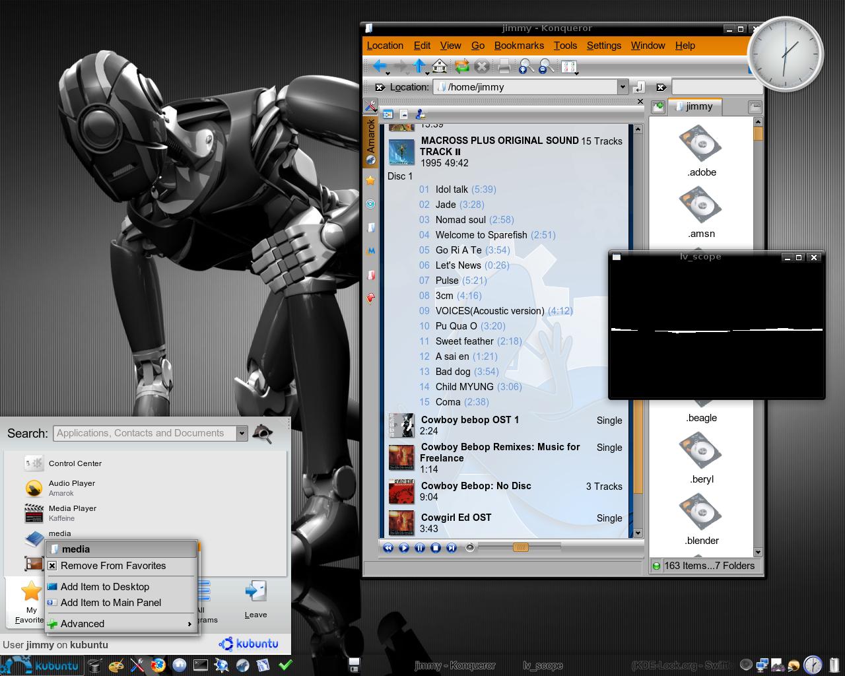Click the Leave button in the Kubuntu menu
This screenshot has width=845, height=676.
point(255,601)
